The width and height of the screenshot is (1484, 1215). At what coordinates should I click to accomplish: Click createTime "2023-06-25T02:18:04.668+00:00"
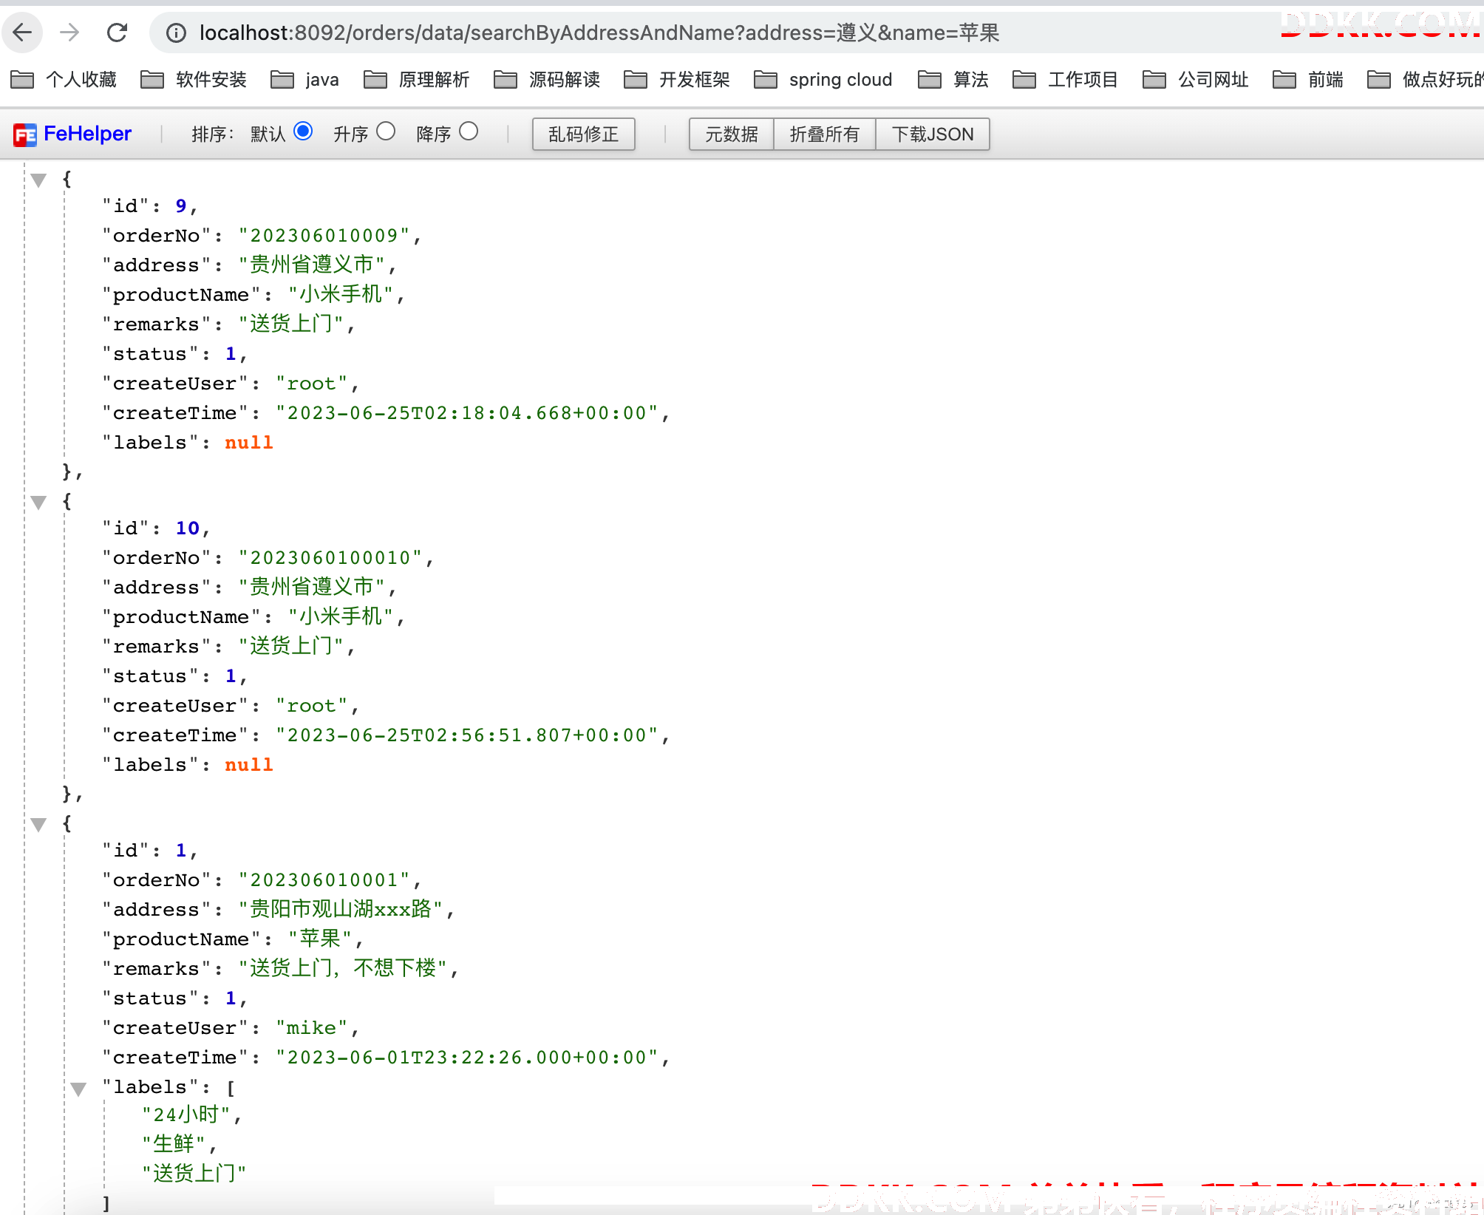466,413
